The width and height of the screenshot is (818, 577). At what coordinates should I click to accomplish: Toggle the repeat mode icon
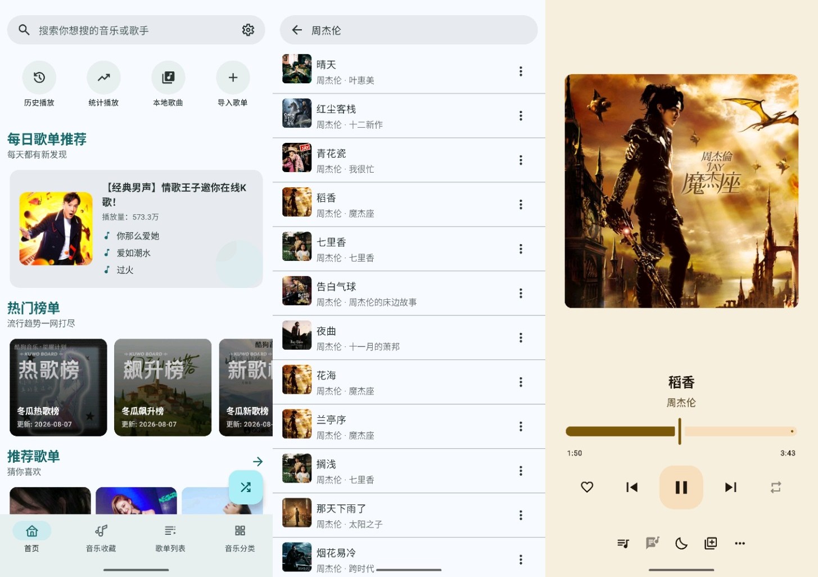tap(776, 487)
